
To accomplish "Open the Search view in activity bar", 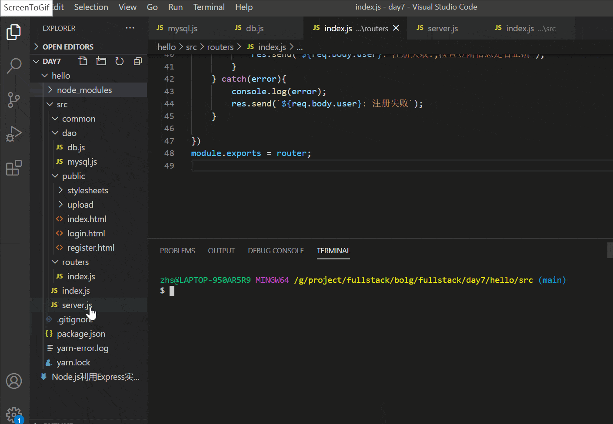I will click(14, 66).
